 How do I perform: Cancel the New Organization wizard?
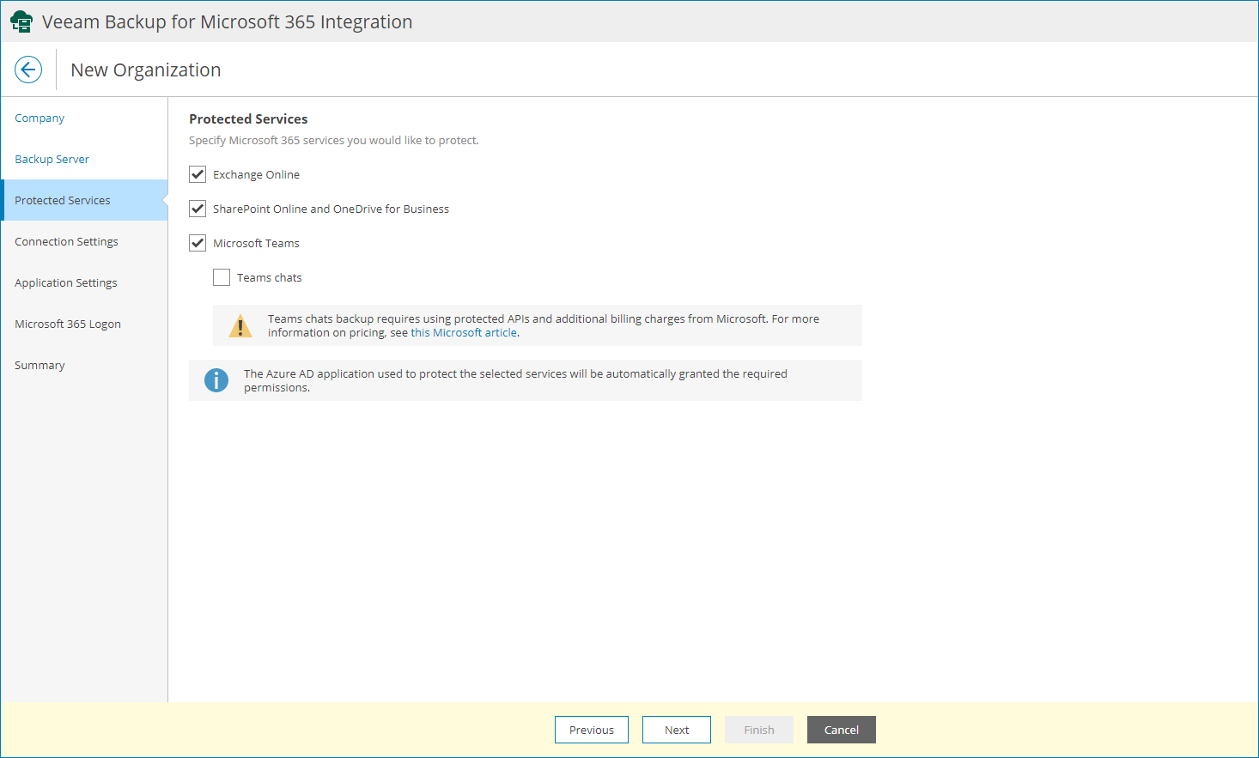pos(841,730)
